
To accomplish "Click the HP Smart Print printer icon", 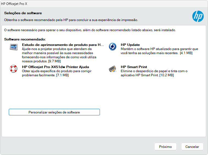I will tap(113, 69).
